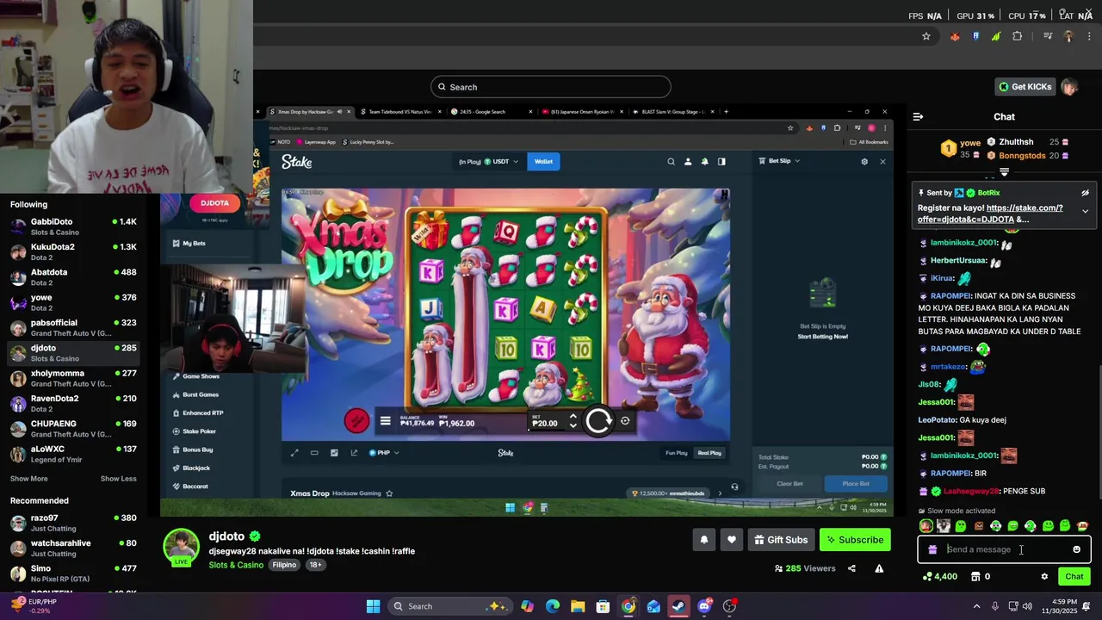This screenshot has height=620, width=1102.
Task: Open the autoplay icon beside the spin button
Action: [625, 421]
